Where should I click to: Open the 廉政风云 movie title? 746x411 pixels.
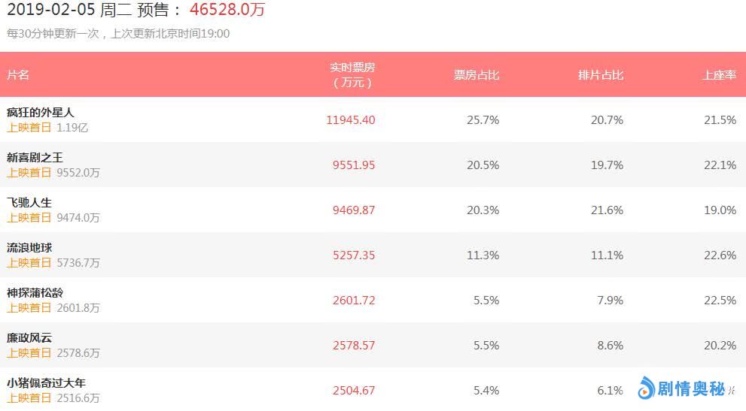point(29,338)
